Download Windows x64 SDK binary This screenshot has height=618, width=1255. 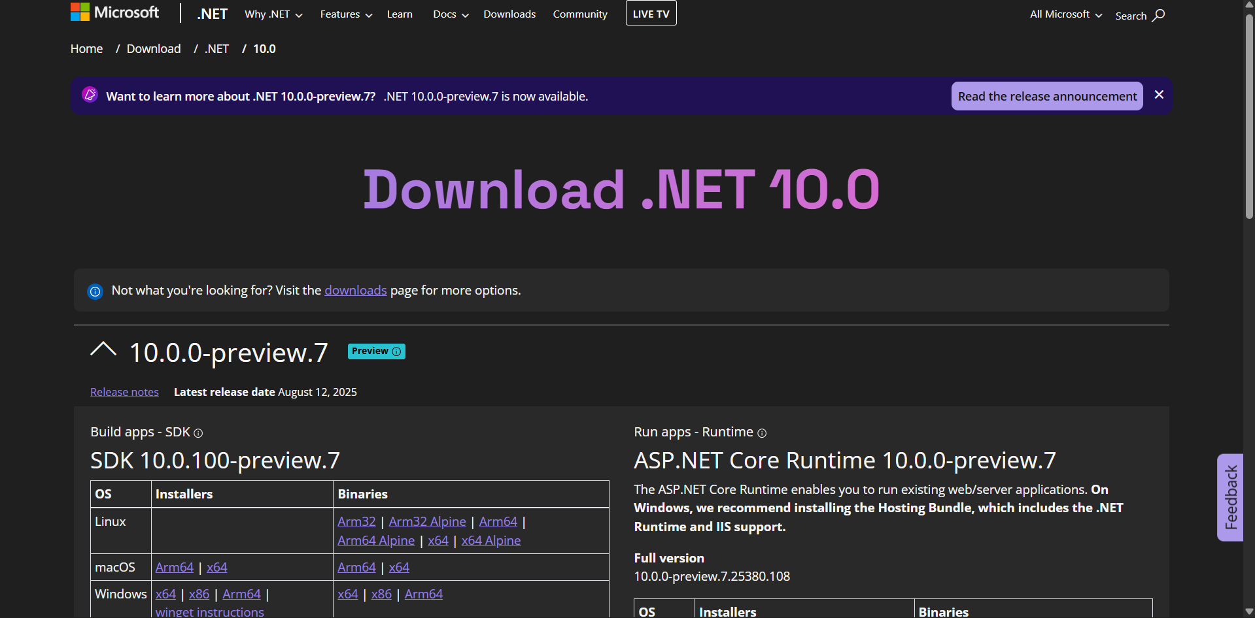point(348,594)
